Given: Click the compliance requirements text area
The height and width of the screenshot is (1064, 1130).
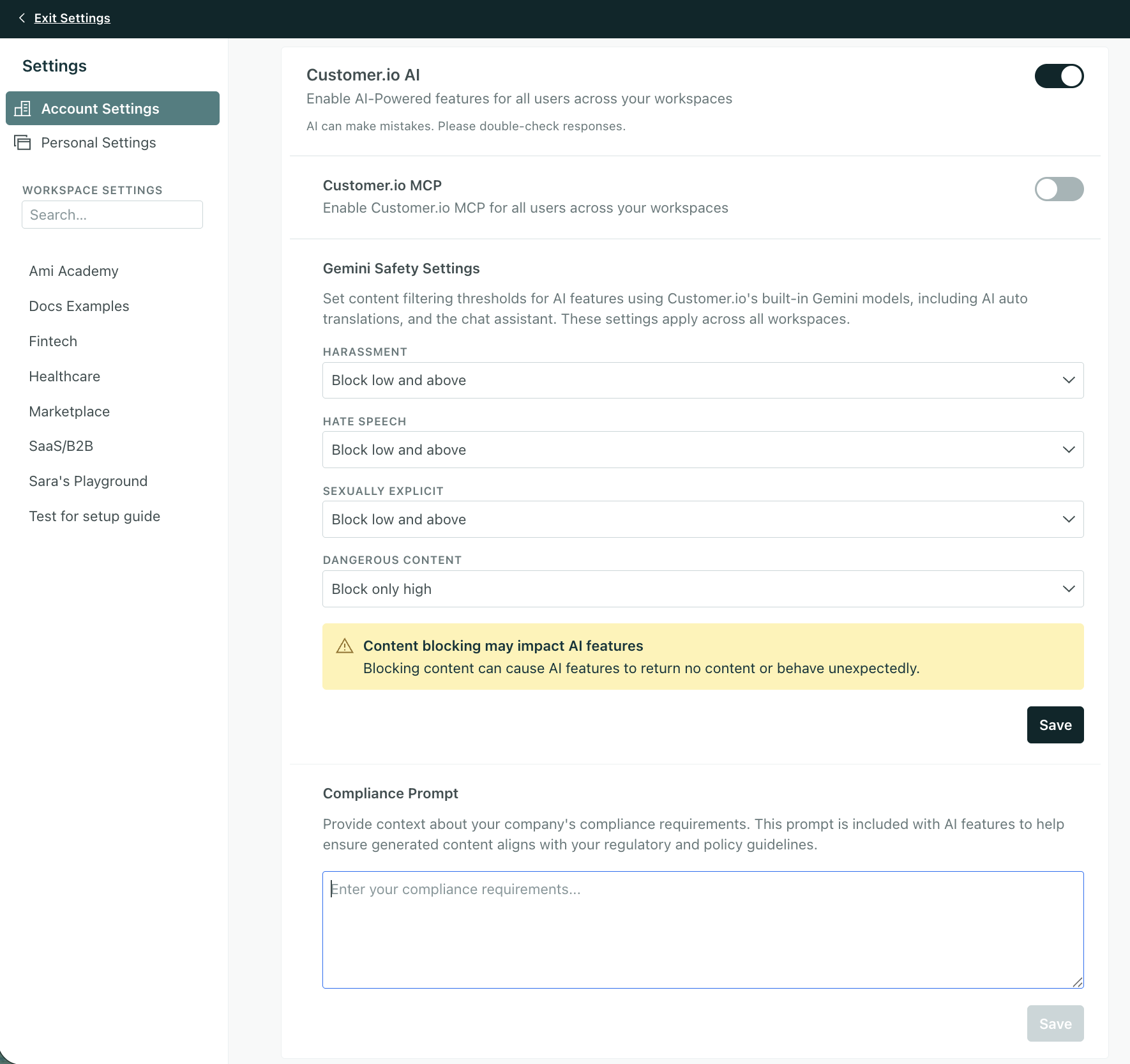Looking at the screenshot, I should pyautogui.click(x=702, y=929).
